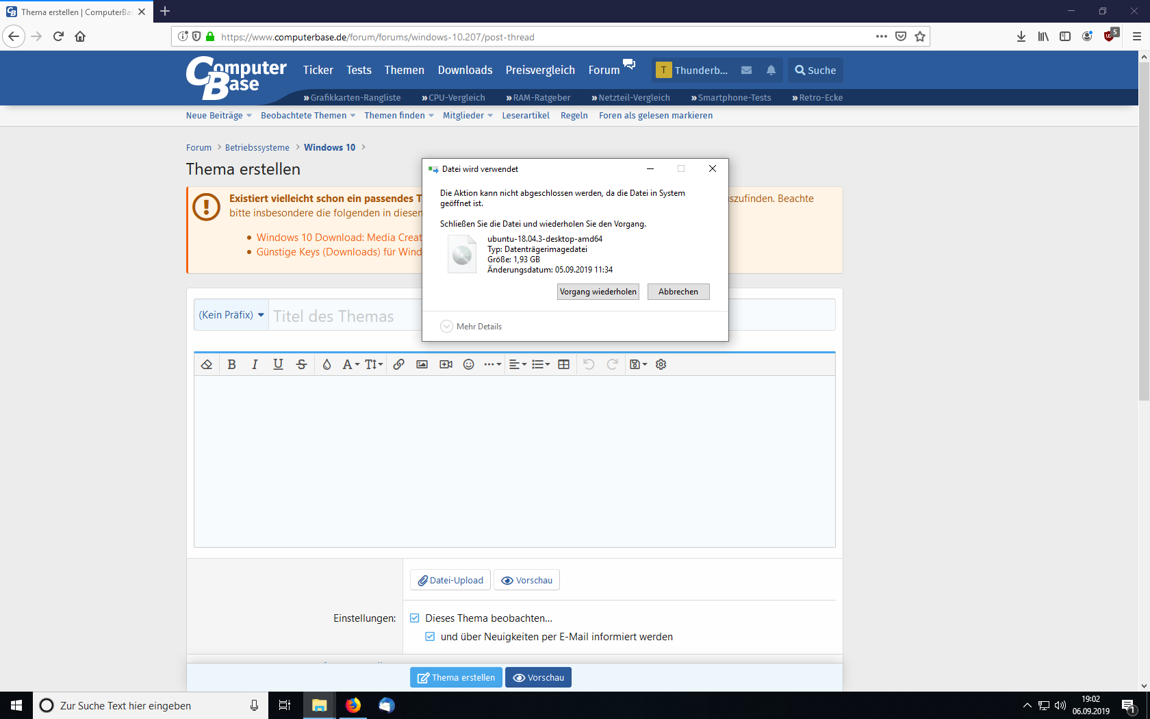Insert a table into the editor
Viewport: 1150px width, 719px height.
click(563, 364)
